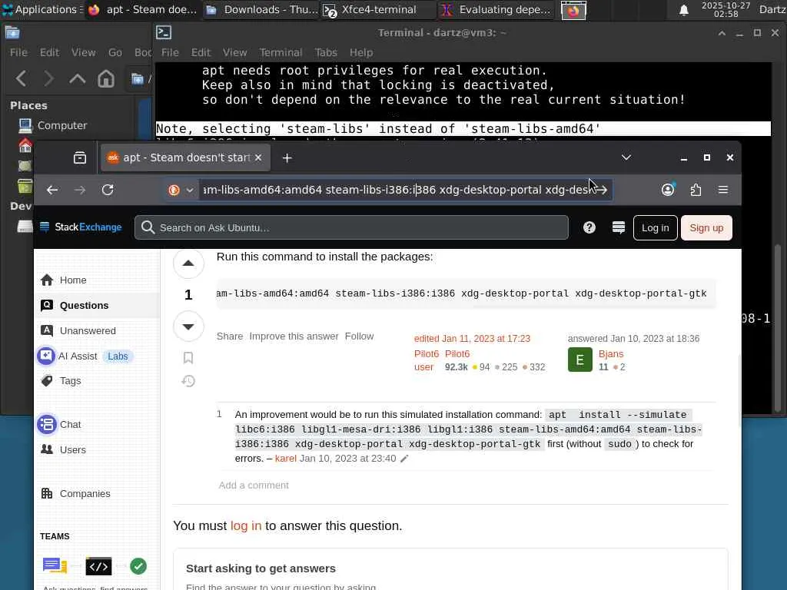Go back in the file manager
787x590 pixels.
click(22, 78)
